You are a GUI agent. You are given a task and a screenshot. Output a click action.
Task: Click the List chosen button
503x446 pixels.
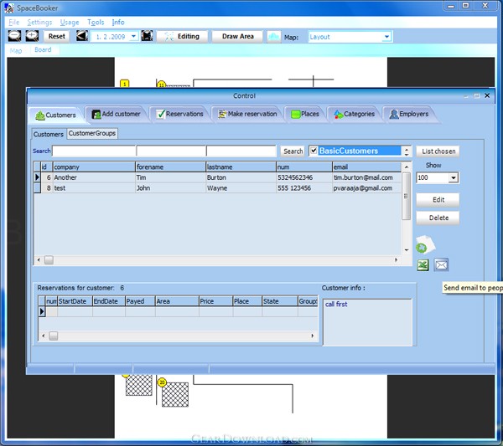pos(438,151)
